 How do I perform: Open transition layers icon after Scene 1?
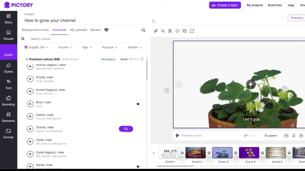pyautogui.click(x=182, y=153)
